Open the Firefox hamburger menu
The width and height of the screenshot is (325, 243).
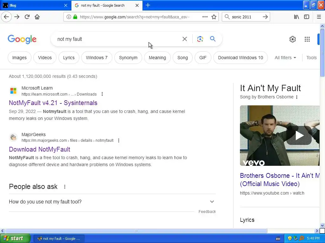pos(319,17)
